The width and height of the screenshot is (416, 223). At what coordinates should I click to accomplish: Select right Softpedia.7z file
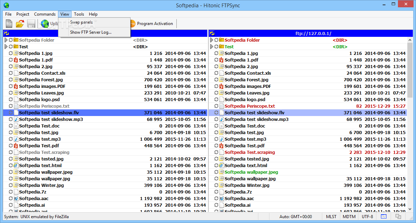238,192
